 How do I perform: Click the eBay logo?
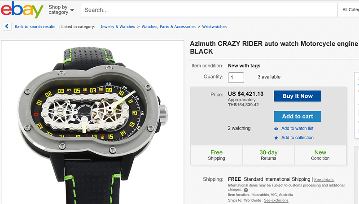coord(22,10)
